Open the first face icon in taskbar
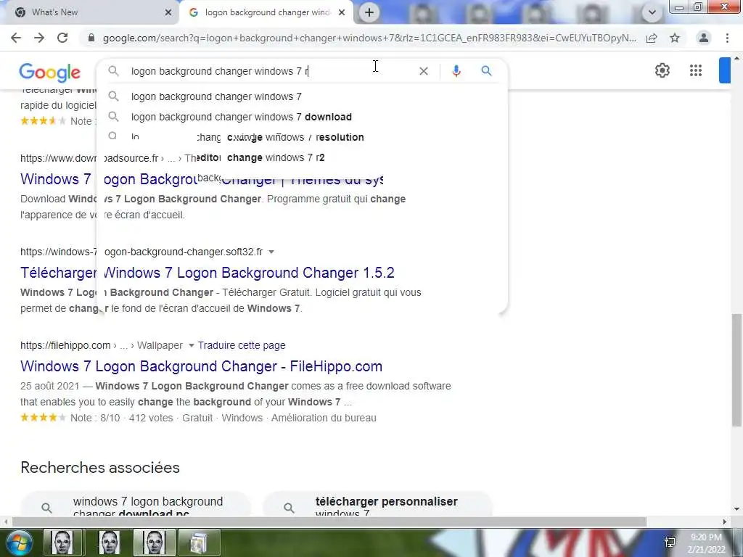This screenshot has width=743, height=557. [64, 542]
